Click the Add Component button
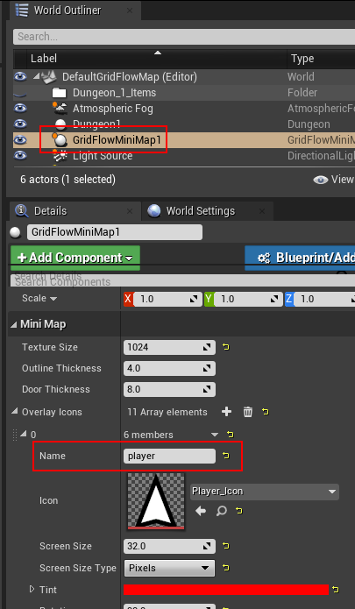 pyautogui.click(x=75, y=258)
